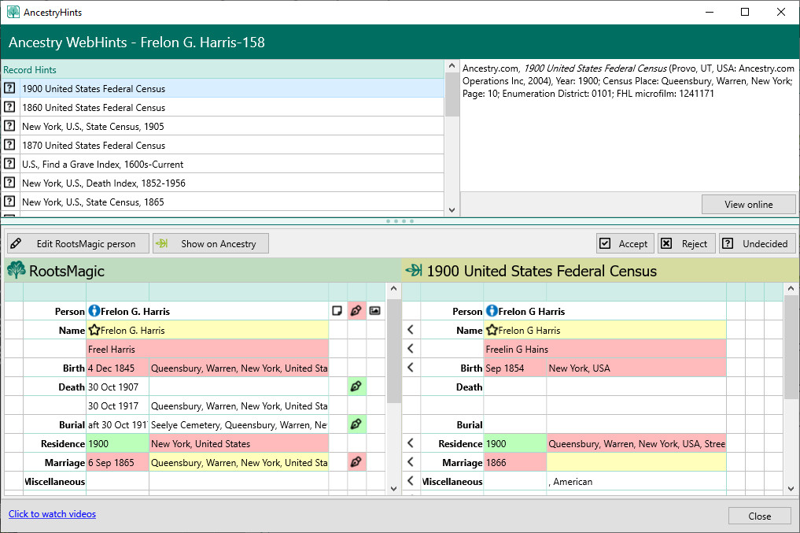Copy census Birth to RootsMagic using left arrow
Viewport: 800px width, 533px height.
pyautogui.click(x=411, y=368)
